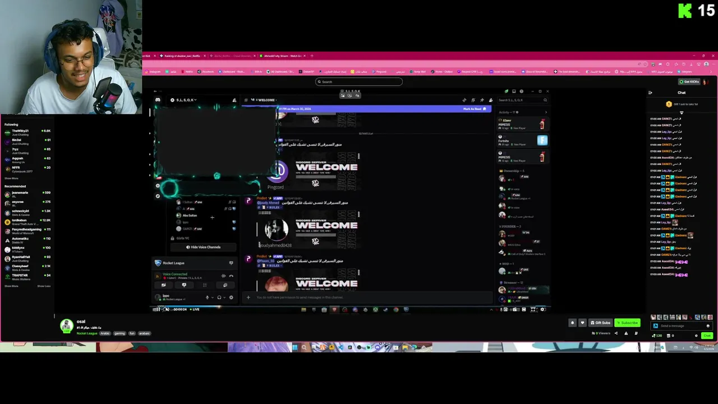Image resolution: width=718 pixels, height=404 pixels.
Task: Click the Discord Threads icon in channel header
Action: pyautogui.click(x=464, y=100)
